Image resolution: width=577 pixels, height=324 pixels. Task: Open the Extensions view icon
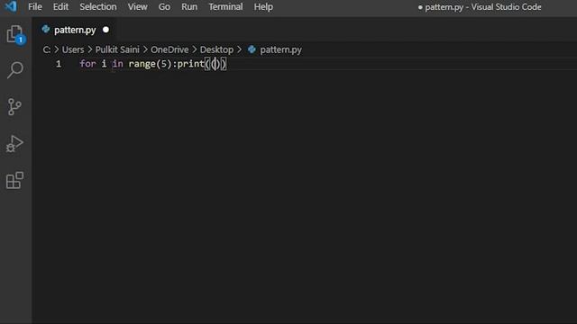tap(14, 180)
